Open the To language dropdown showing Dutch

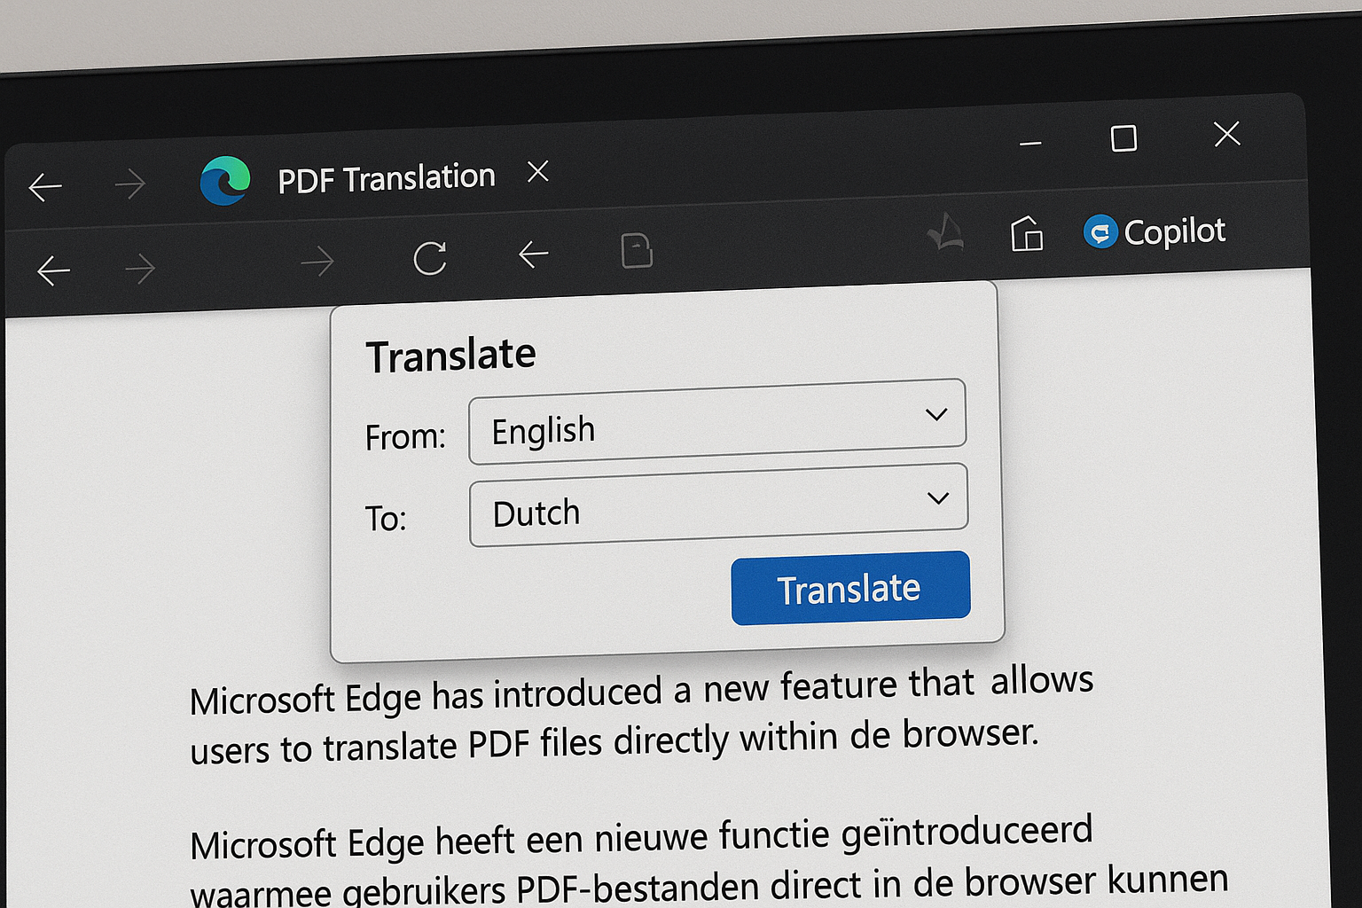click(718, 505)
